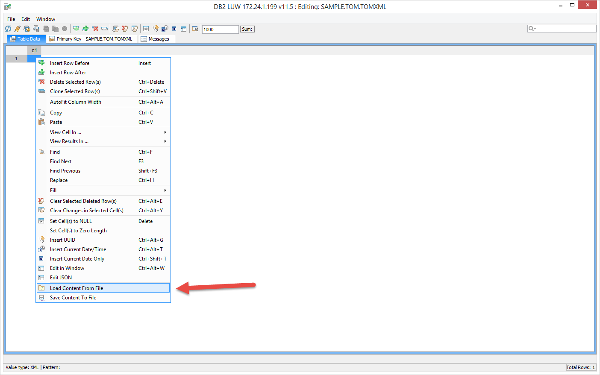Choose Edit in Window from context menu
The height and width of the screenshot is (375, 600).
click(x=103, y=268)
